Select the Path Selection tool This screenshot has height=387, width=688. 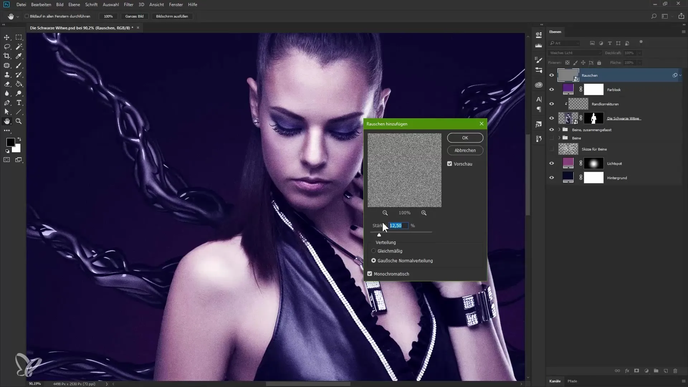pyautogui.click(x=7, y=112)
